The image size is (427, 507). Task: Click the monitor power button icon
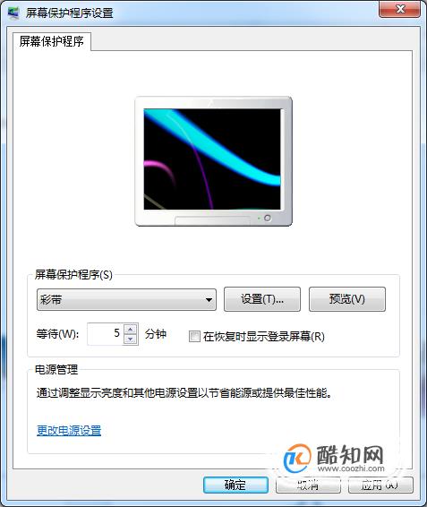coord(268,218)
